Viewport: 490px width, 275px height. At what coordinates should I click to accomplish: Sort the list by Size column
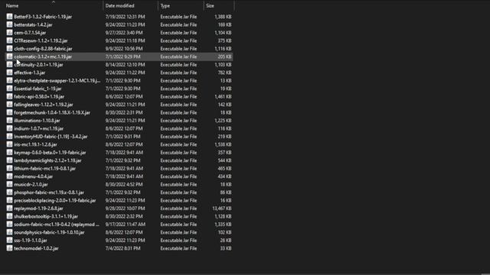click(210, 5)
